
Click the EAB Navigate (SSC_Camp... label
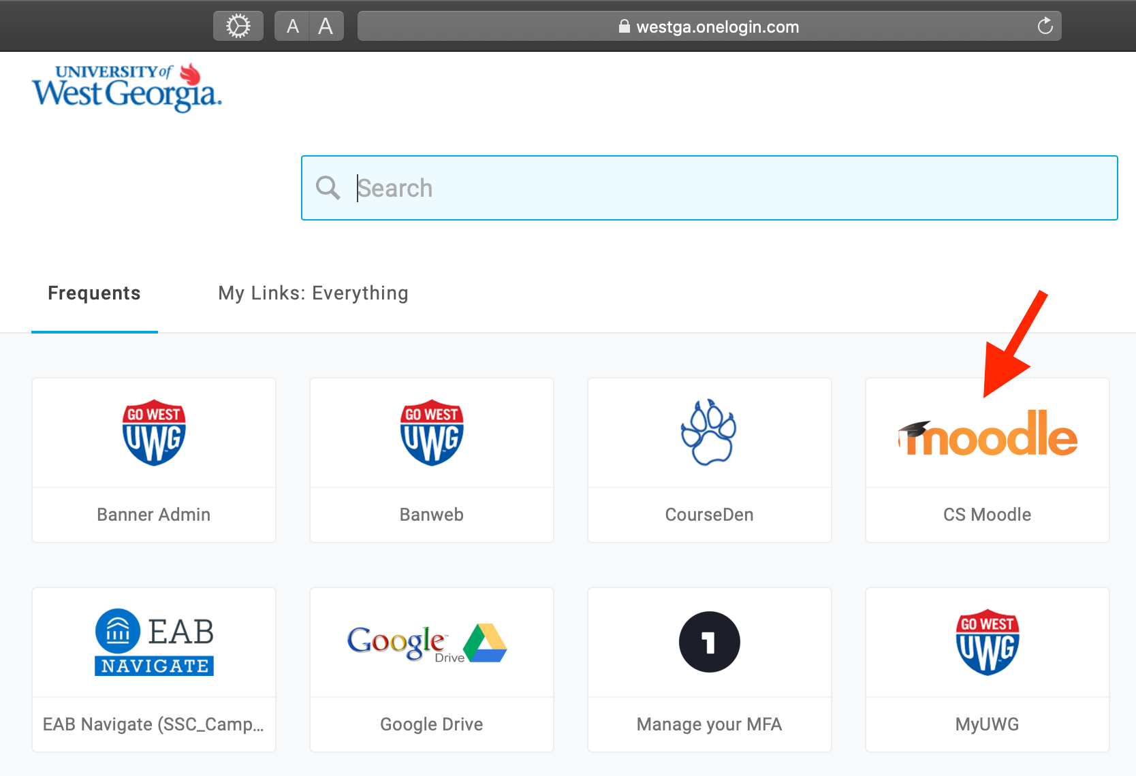[x=154, y=724]
